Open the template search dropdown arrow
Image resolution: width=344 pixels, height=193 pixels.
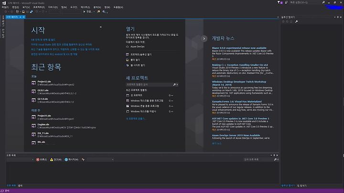(177, 85)
